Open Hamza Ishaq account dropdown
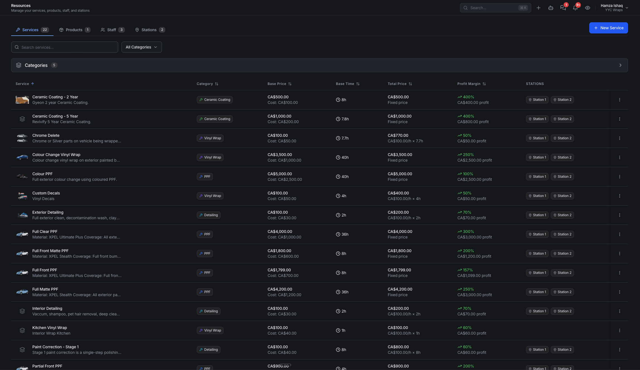This screenshot has width=640, height=370. coord(614,8)
